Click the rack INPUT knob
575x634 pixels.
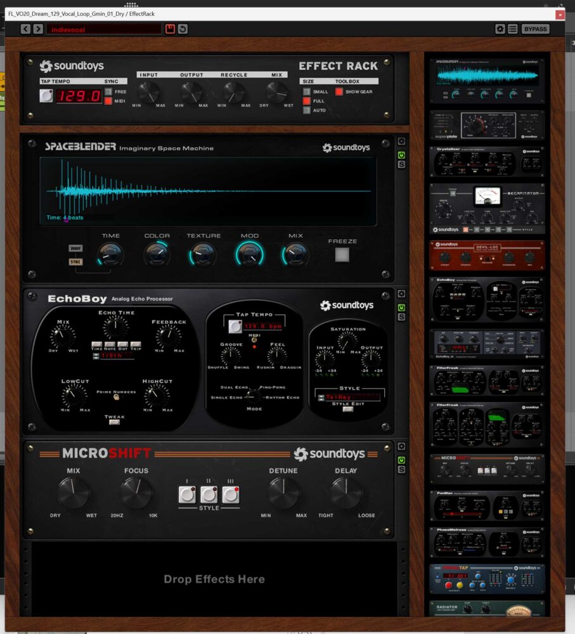coord(149,93)
